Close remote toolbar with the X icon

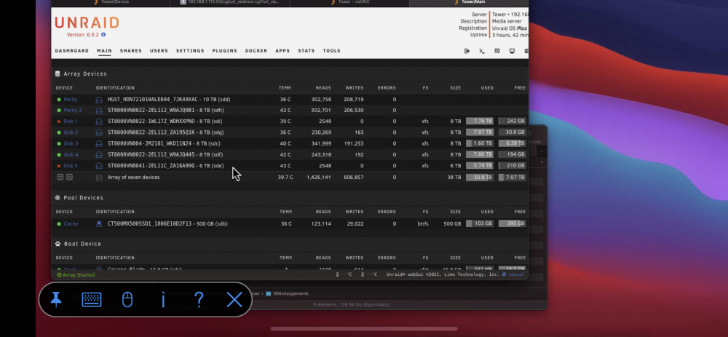(x=234, y=300)
